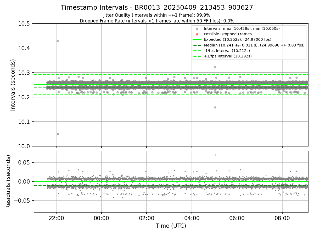
Task: Click the legend entry "-1/fps Interval (10.212s)"
Action: tap(227, 51)
